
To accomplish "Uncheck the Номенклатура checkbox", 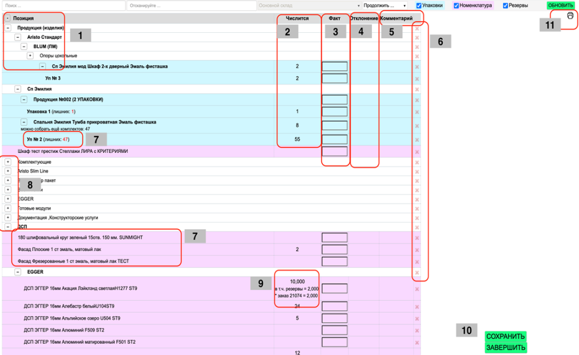I will [456, 6].
